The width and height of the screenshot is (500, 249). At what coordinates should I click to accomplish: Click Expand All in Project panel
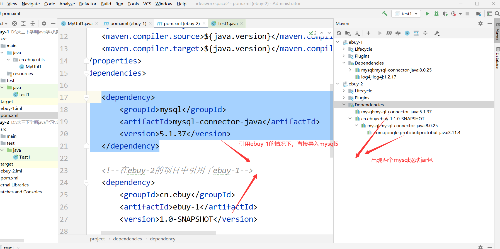pyautogui.click(x=23, y=23)
